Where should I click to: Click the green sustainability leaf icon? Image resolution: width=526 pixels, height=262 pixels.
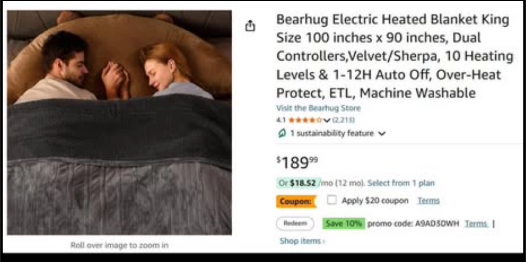click(282, 133)
